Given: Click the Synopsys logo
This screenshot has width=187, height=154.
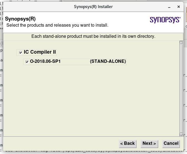Looking at the screenshot, I should 165,20.
